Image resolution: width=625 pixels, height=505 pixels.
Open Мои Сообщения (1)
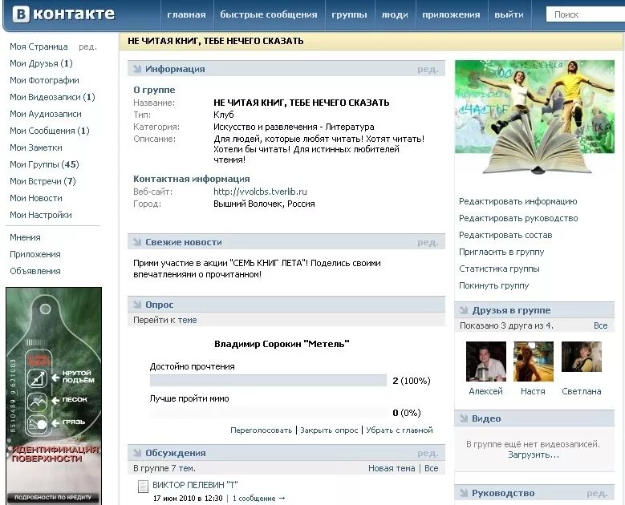(x=50, y=131)
